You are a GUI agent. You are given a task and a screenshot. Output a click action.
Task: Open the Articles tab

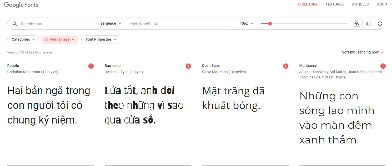click(360, 4)
